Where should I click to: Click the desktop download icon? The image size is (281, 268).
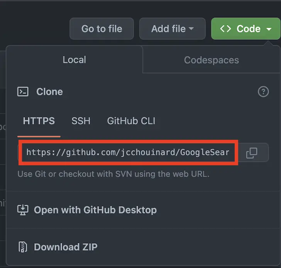[x=23, y=210]
